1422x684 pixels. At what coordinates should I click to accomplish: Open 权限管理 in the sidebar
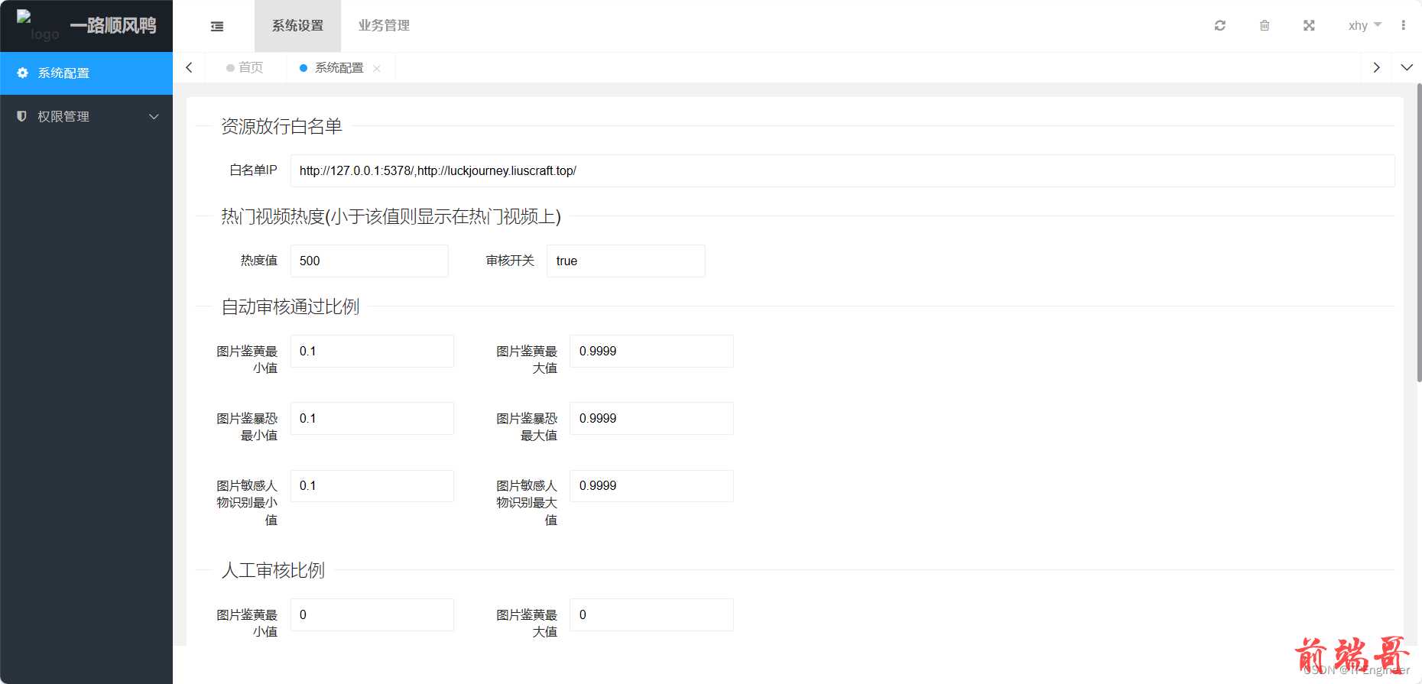[x=86, y=117]
